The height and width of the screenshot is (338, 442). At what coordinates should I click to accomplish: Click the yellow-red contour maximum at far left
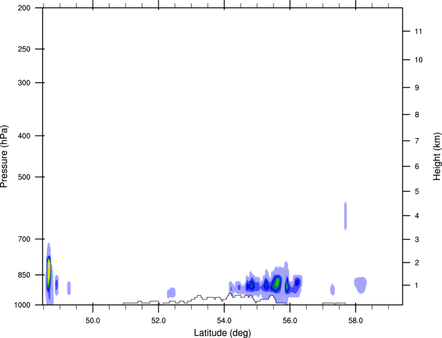pyautogui.click(x=49, y=270)
